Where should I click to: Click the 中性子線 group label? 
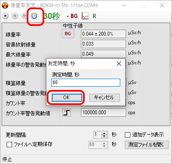pos(73,26)
